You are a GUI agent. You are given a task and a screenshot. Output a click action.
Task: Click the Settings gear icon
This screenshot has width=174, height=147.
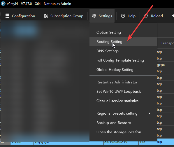coord(94,16)
